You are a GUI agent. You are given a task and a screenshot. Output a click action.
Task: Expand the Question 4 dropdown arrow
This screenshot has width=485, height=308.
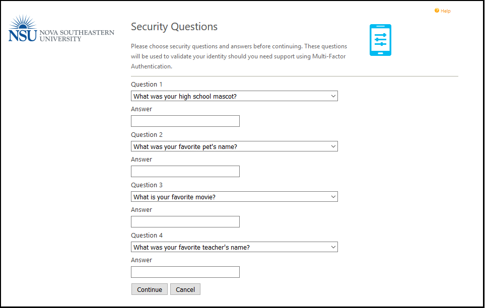click(x=333, y=247)
